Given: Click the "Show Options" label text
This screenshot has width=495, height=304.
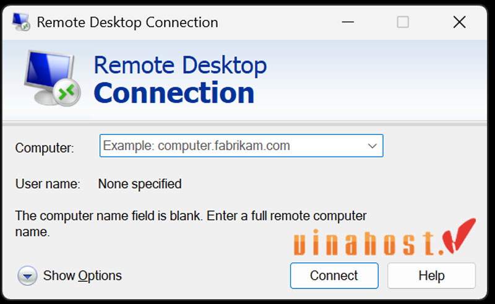Looking at the screenshot, I should click(x=82, y=276).
